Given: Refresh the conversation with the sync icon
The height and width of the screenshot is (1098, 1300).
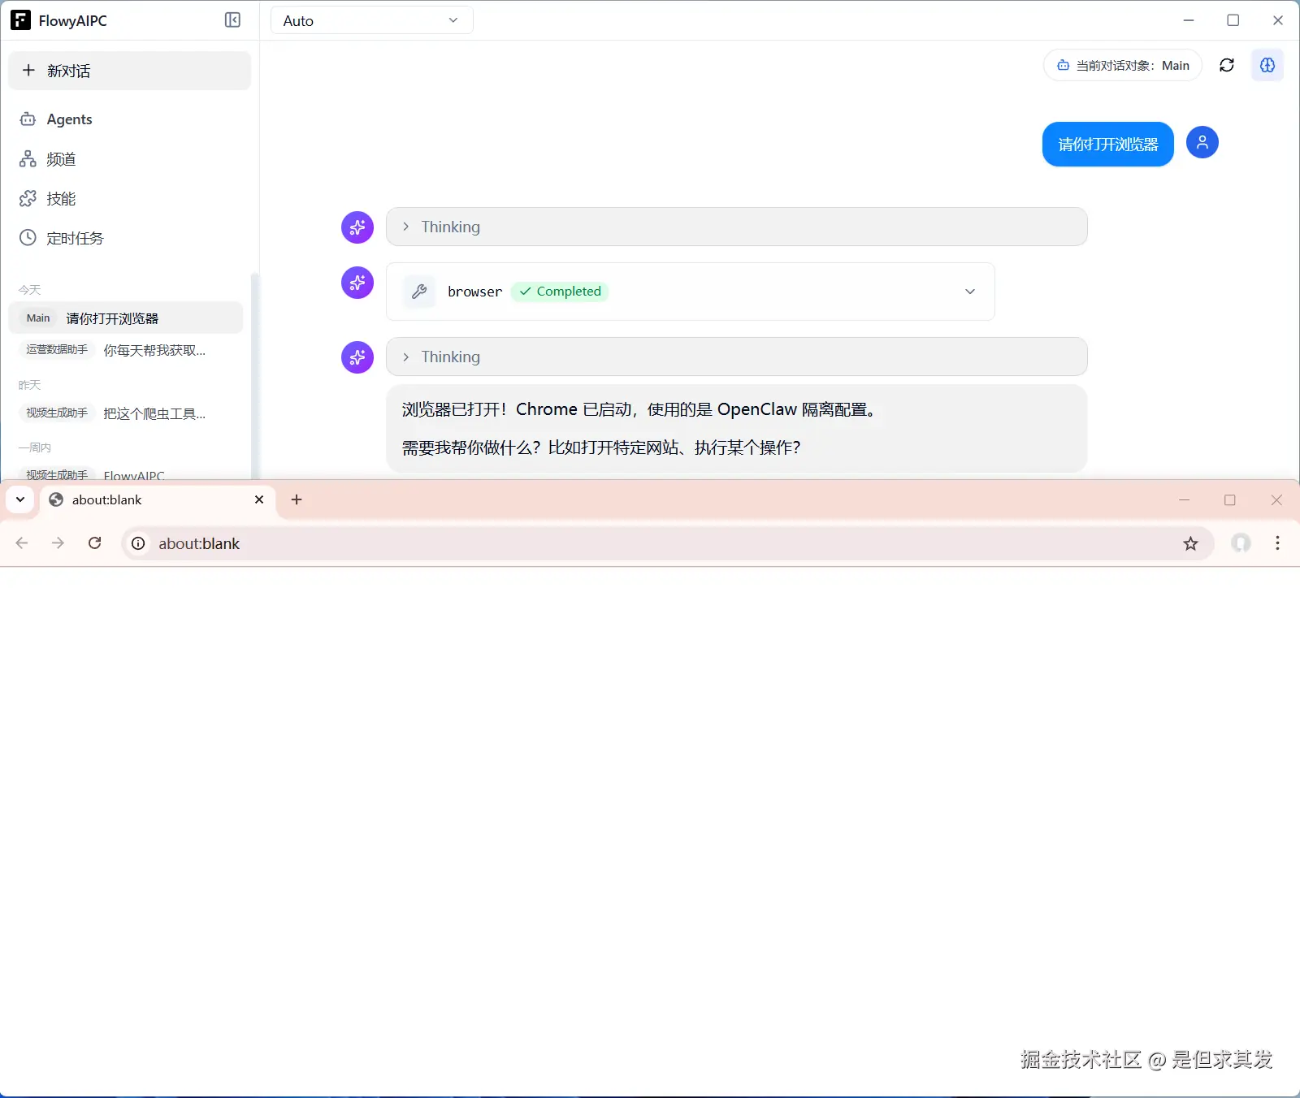Looking at the screenshot, I should (x=1227, y=66).
